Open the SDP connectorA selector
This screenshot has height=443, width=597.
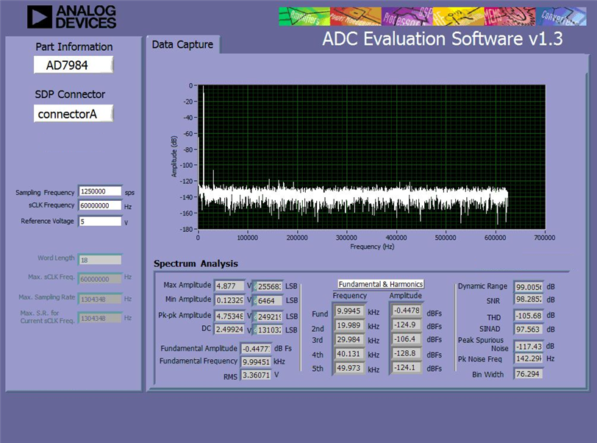click(x=74, y=113)
